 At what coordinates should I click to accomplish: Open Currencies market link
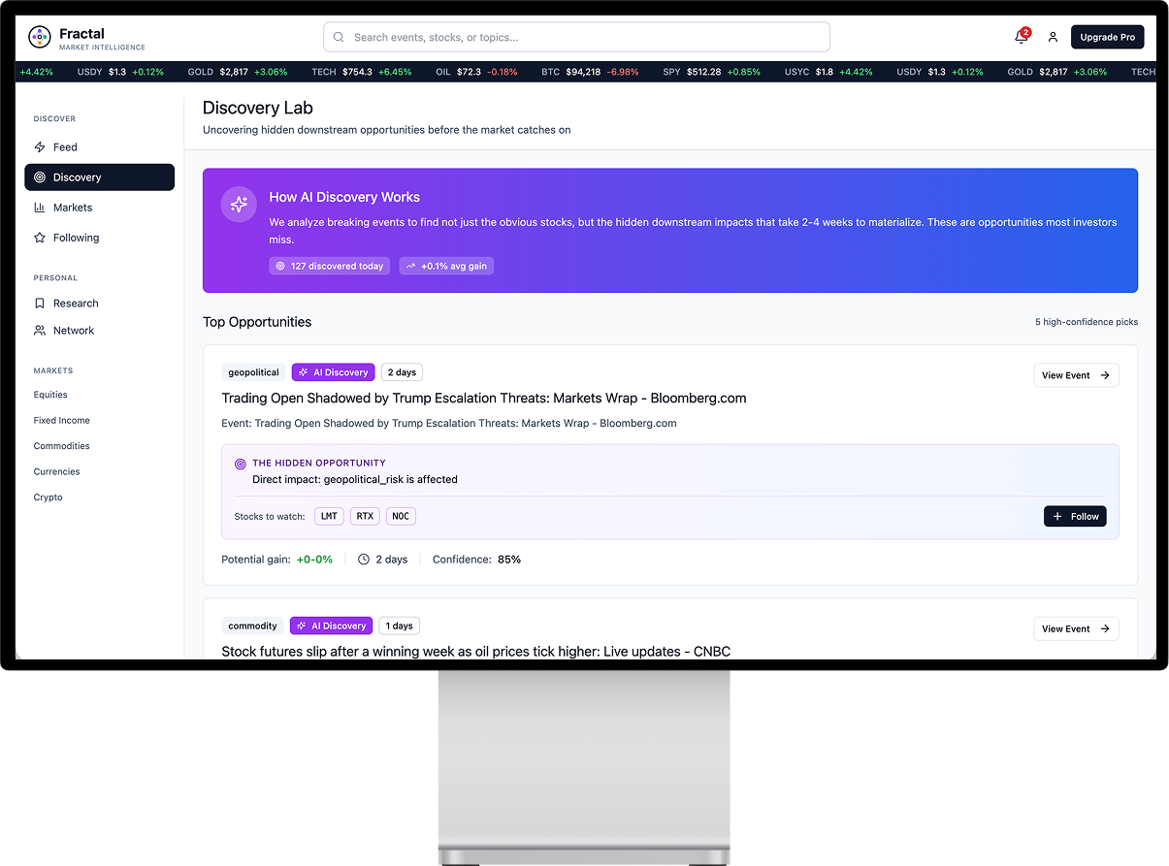pyautogui.click(x=56, y=471)
